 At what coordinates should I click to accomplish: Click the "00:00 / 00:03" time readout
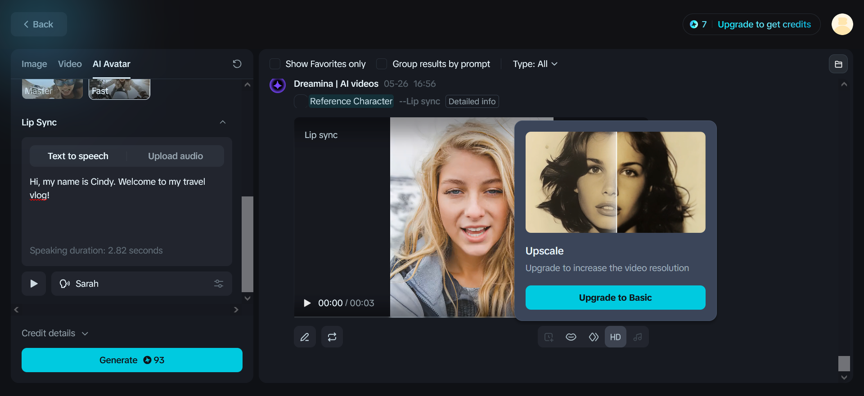tap(346, 303)
